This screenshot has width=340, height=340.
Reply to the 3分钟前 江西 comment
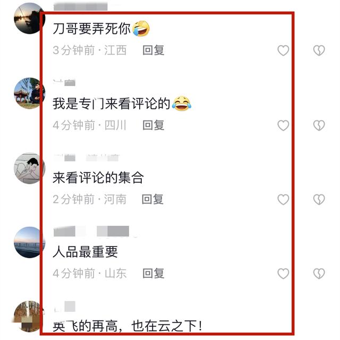(154, 50)
